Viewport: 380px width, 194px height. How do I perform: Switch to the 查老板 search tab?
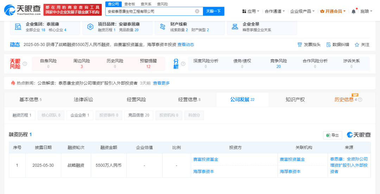tap(129, 4)
